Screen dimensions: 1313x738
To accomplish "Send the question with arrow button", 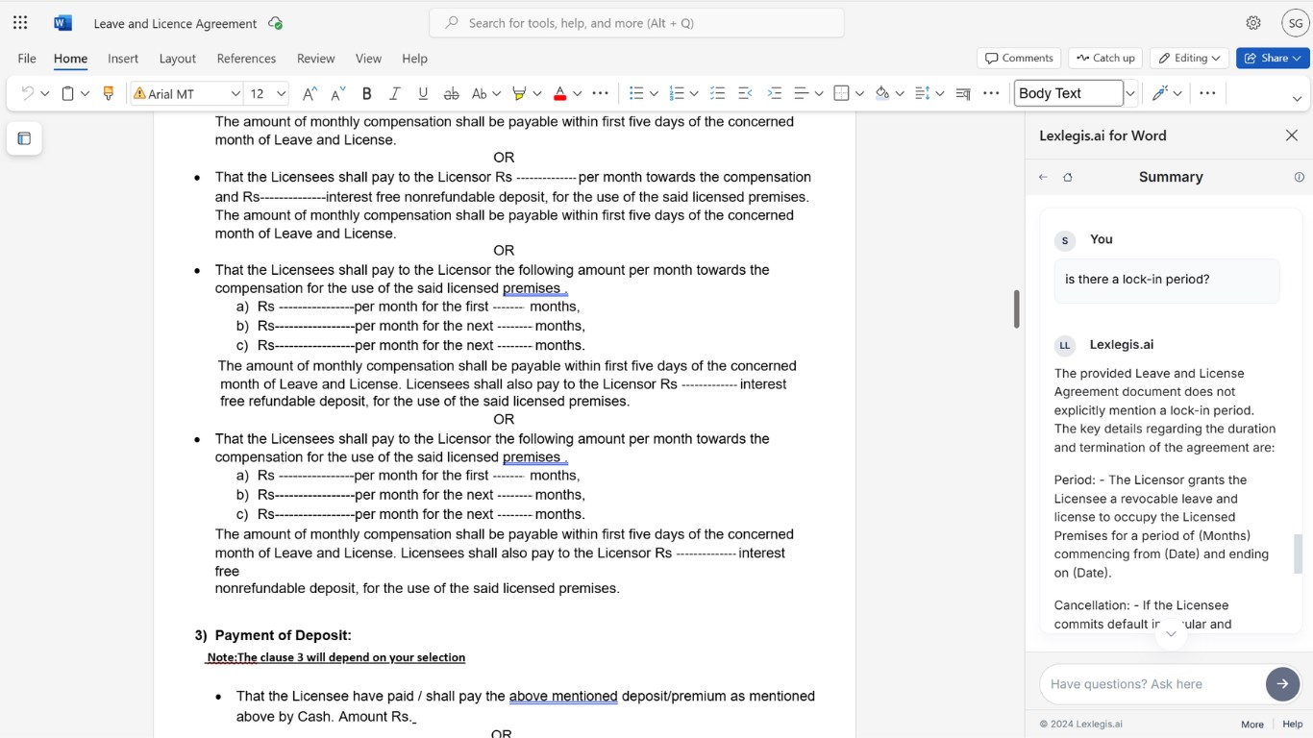I will 1282,683.
